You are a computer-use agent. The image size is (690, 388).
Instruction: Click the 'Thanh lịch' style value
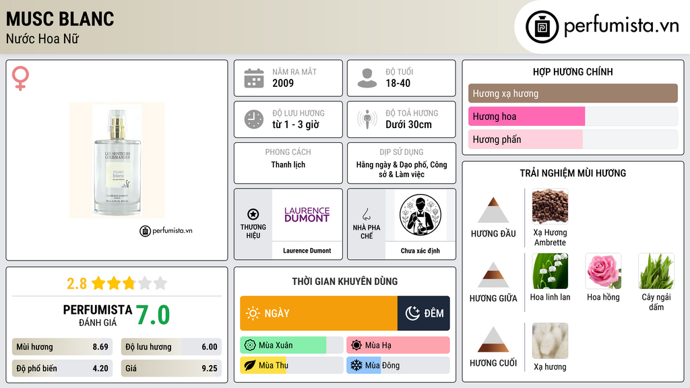point(288,164)
